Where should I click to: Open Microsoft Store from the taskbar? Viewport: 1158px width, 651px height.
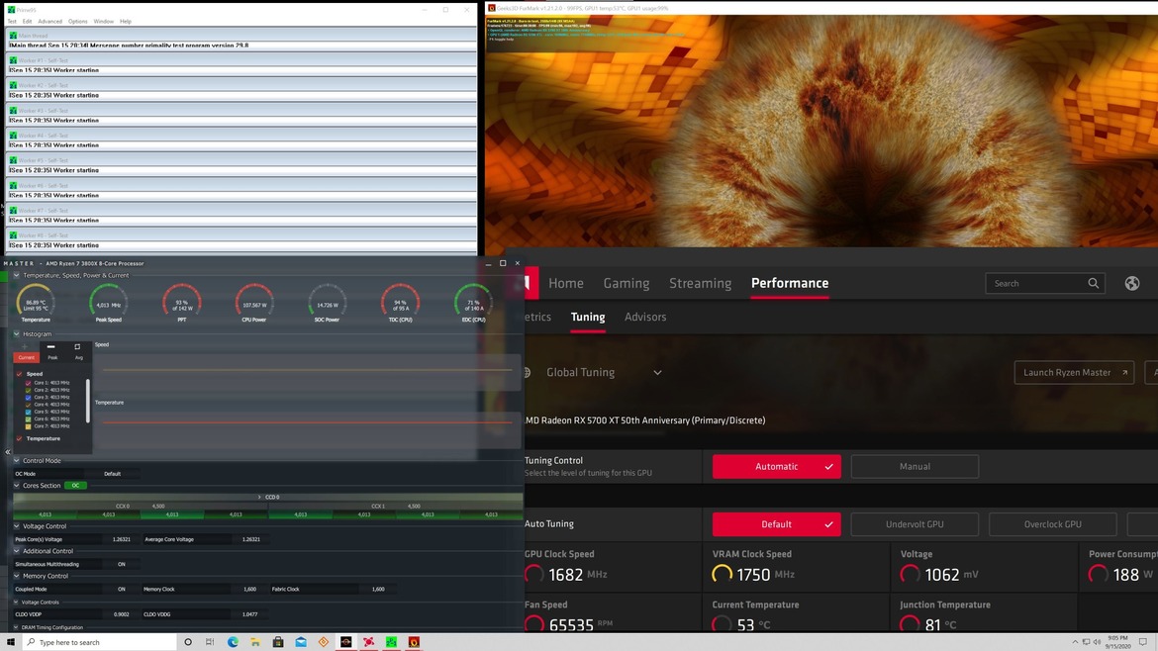(x=278, y=642)
